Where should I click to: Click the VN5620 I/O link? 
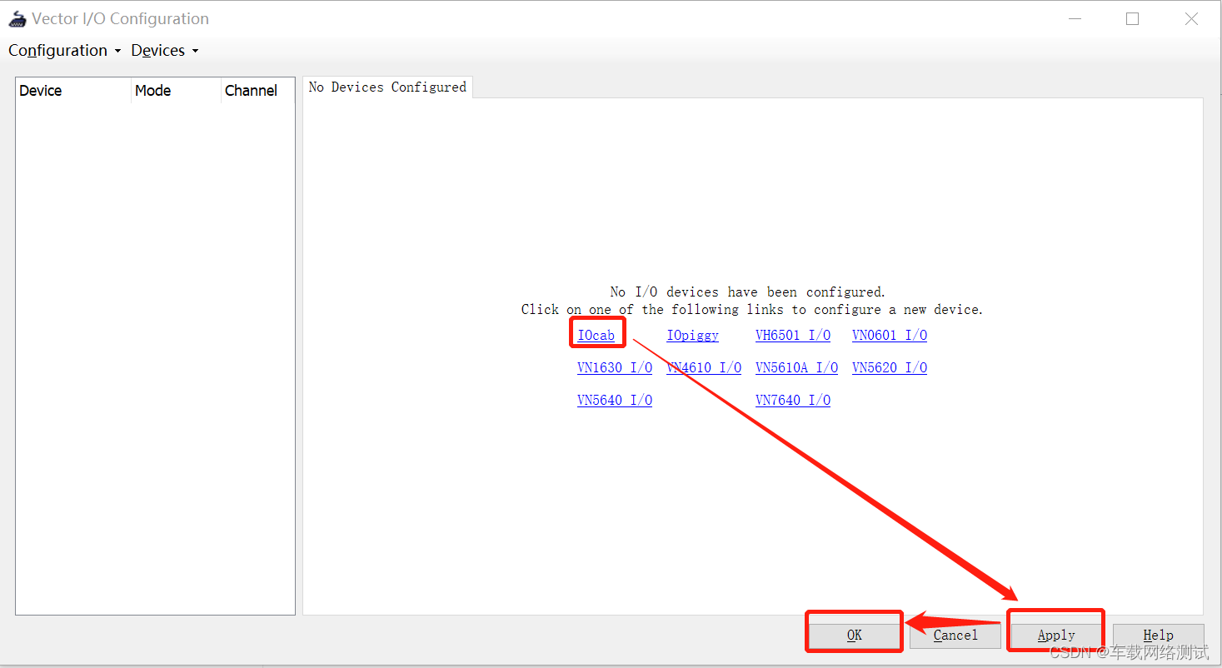coord(890,368)
